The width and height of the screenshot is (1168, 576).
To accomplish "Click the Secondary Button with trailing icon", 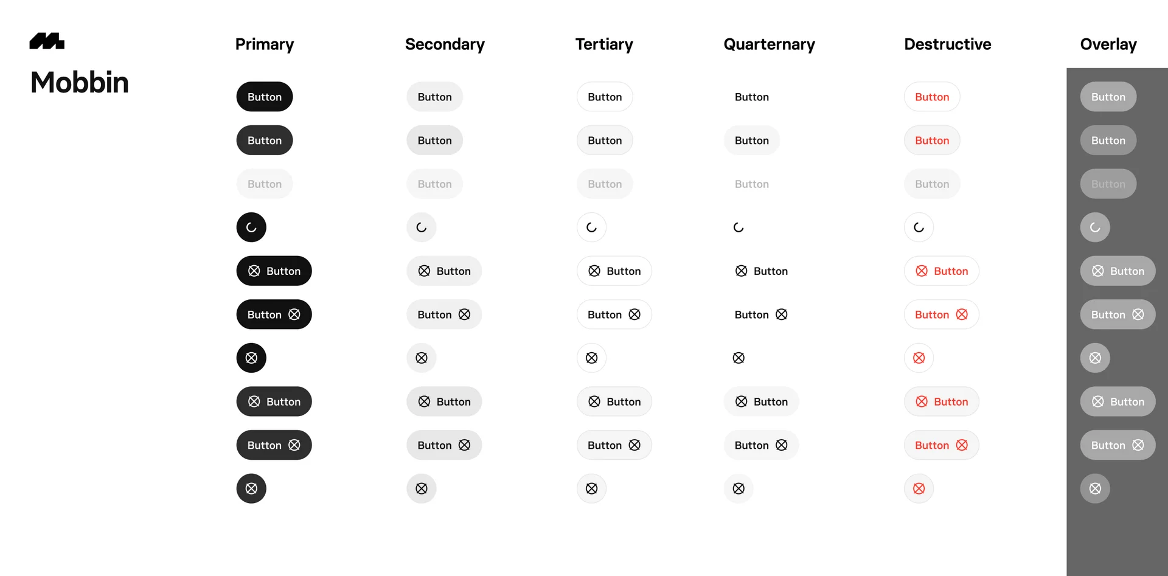I will pos(443,314).
